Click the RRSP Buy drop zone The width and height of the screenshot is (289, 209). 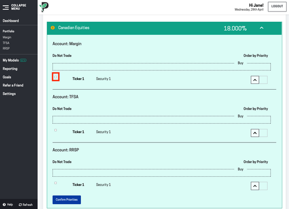[162, 173]
